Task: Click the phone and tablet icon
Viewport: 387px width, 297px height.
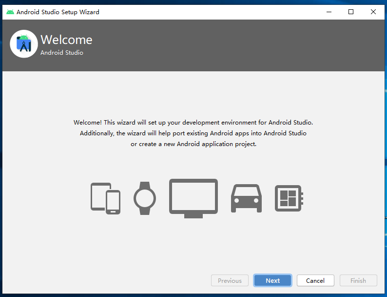Action: pos(105,198)
